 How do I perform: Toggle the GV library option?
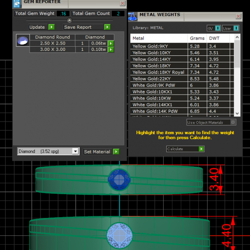[218, 28]
